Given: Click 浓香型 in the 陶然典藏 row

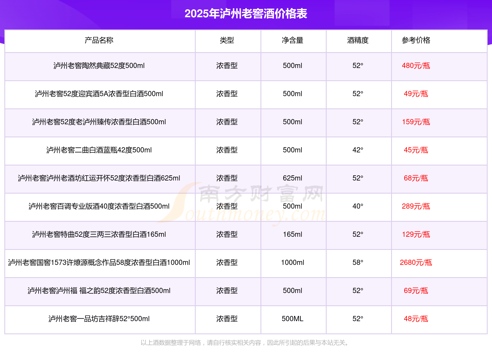Looking at the screenshot, I should (x=227, y=66).
